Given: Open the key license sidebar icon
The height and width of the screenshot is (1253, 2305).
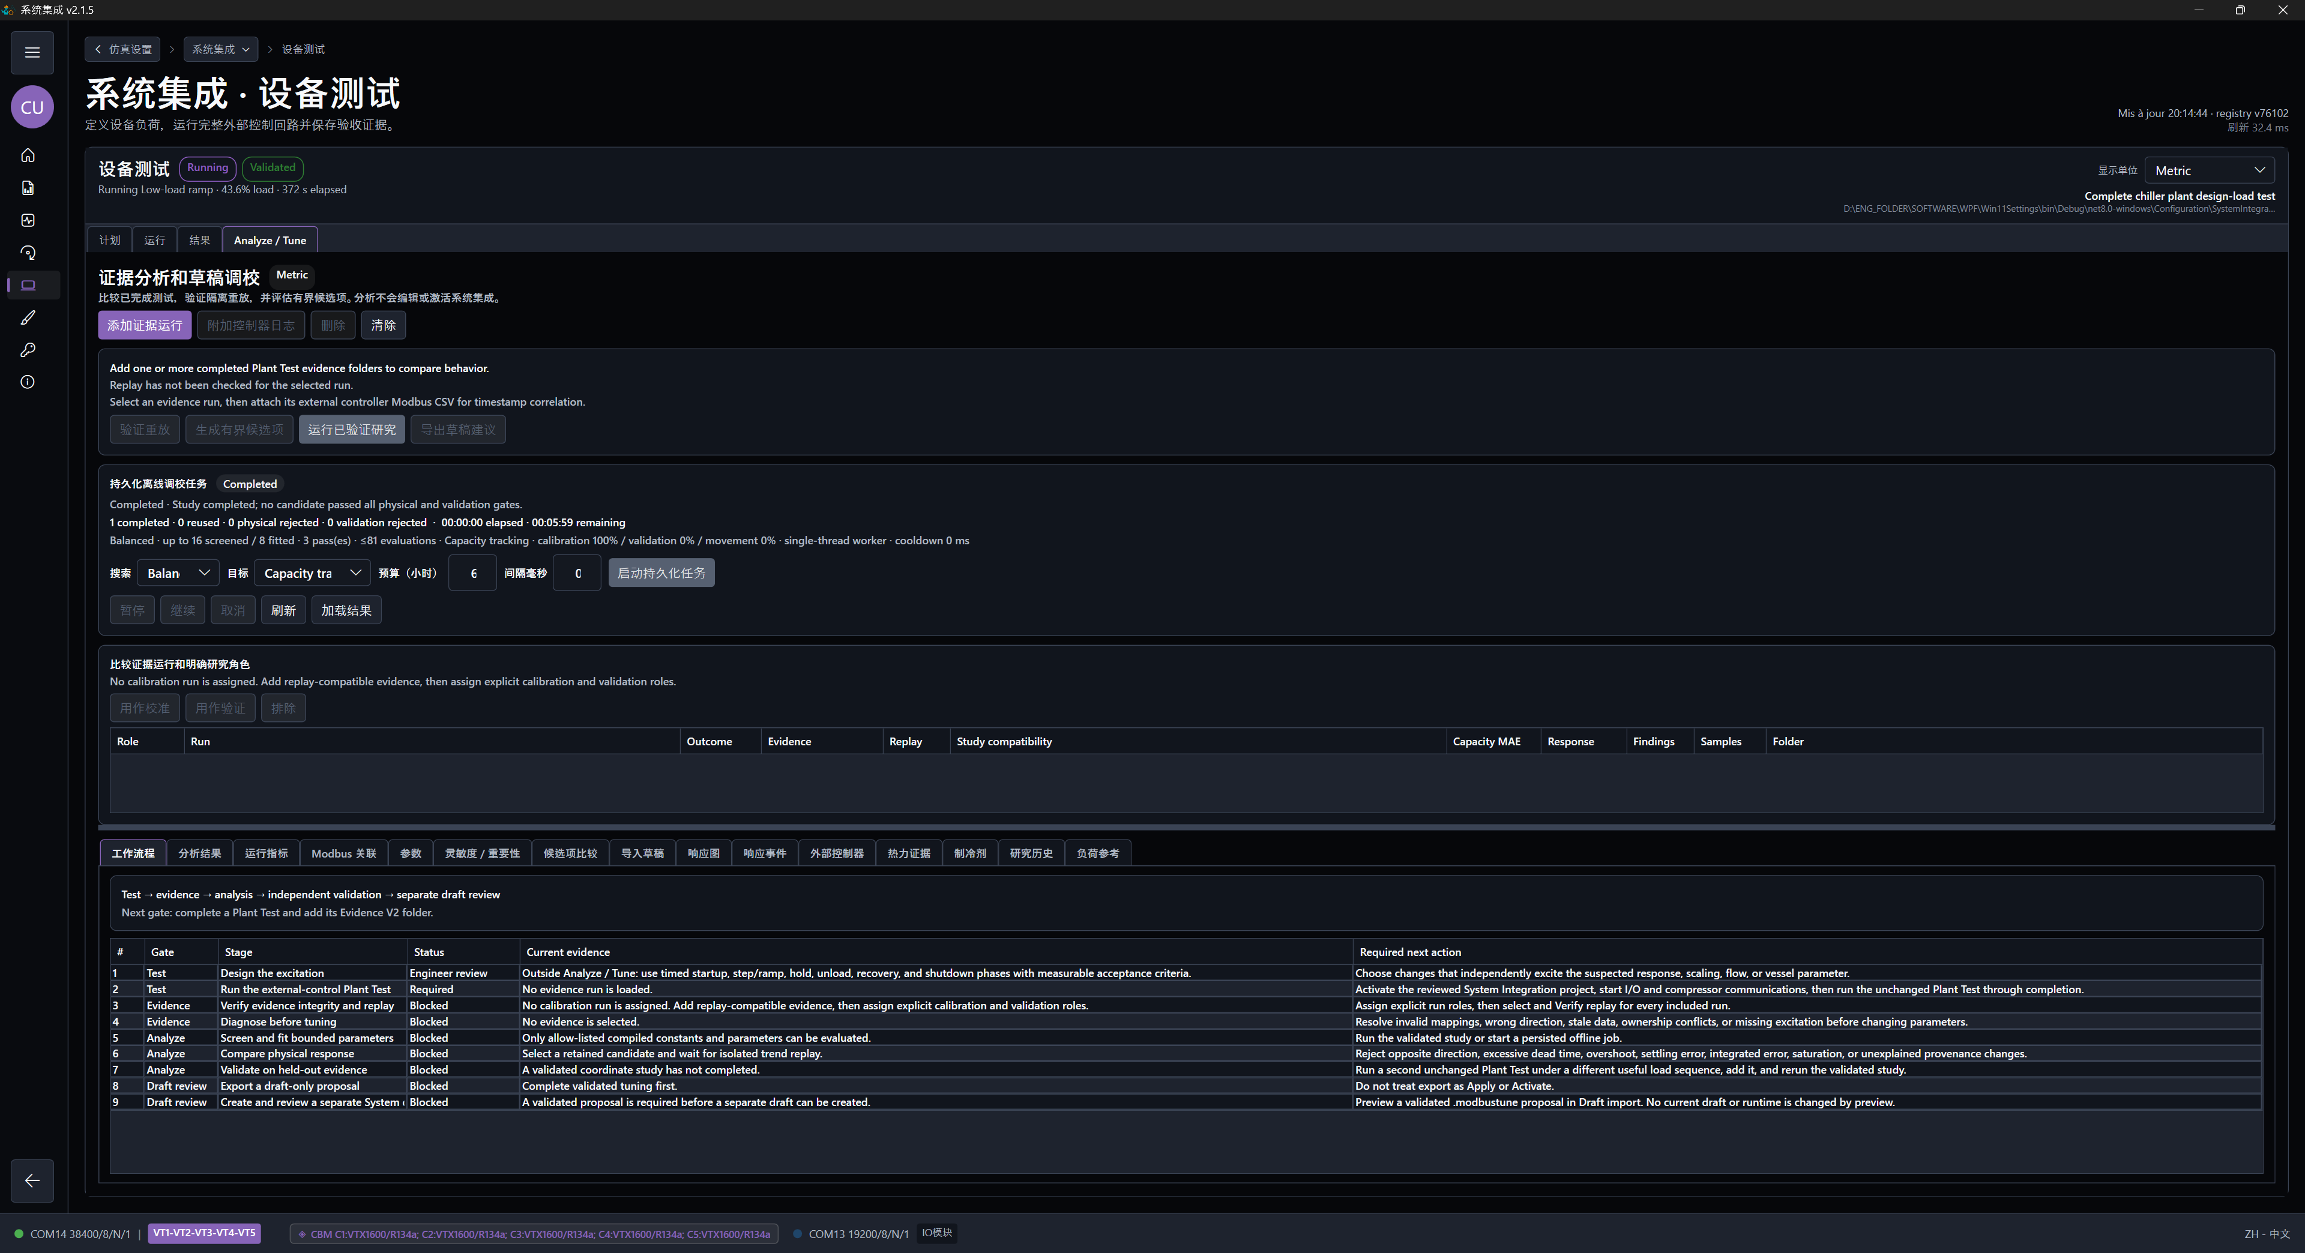Looking at the screenshot, I should tap(28, 350).
